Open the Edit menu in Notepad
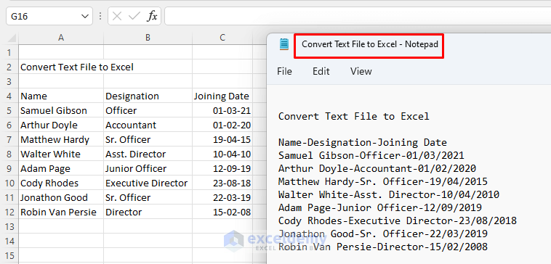 pyautogui.click(x=321, y=72)
